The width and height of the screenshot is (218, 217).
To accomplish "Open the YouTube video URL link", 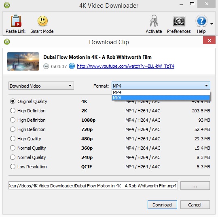I will [x=125, y=66].
